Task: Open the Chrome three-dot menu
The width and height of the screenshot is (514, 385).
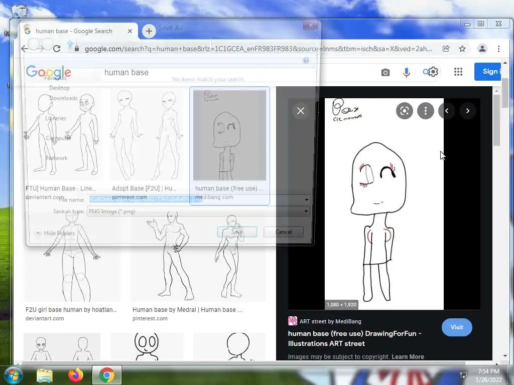Action: 498,49
